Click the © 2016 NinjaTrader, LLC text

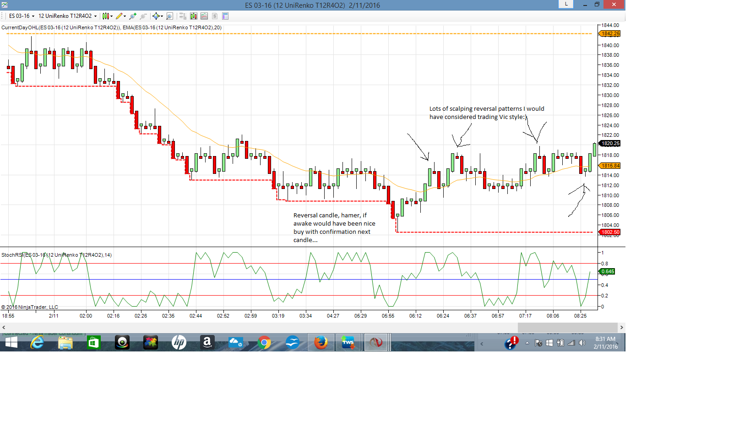[30, 307]
